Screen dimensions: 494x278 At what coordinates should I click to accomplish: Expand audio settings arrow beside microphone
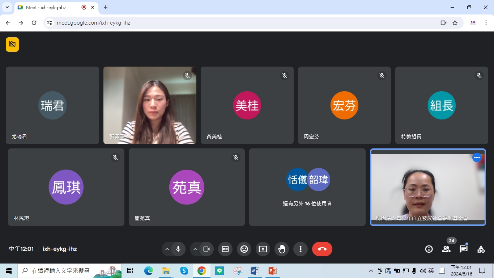click(x=167, y=249)
